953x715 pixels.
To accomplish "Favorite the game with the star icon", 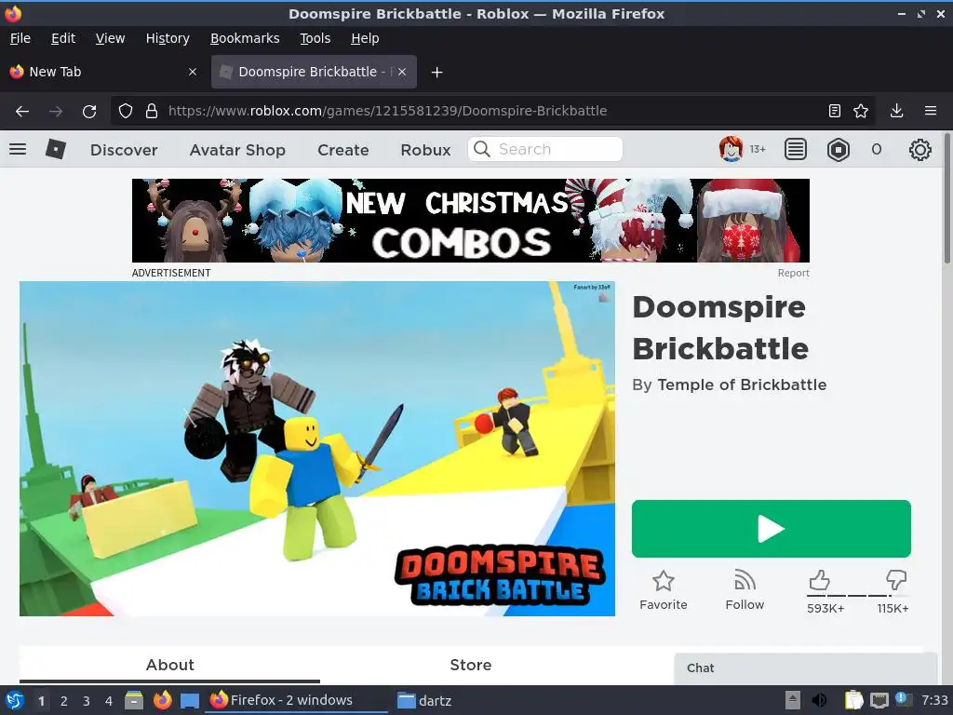I will coord(663,581).
